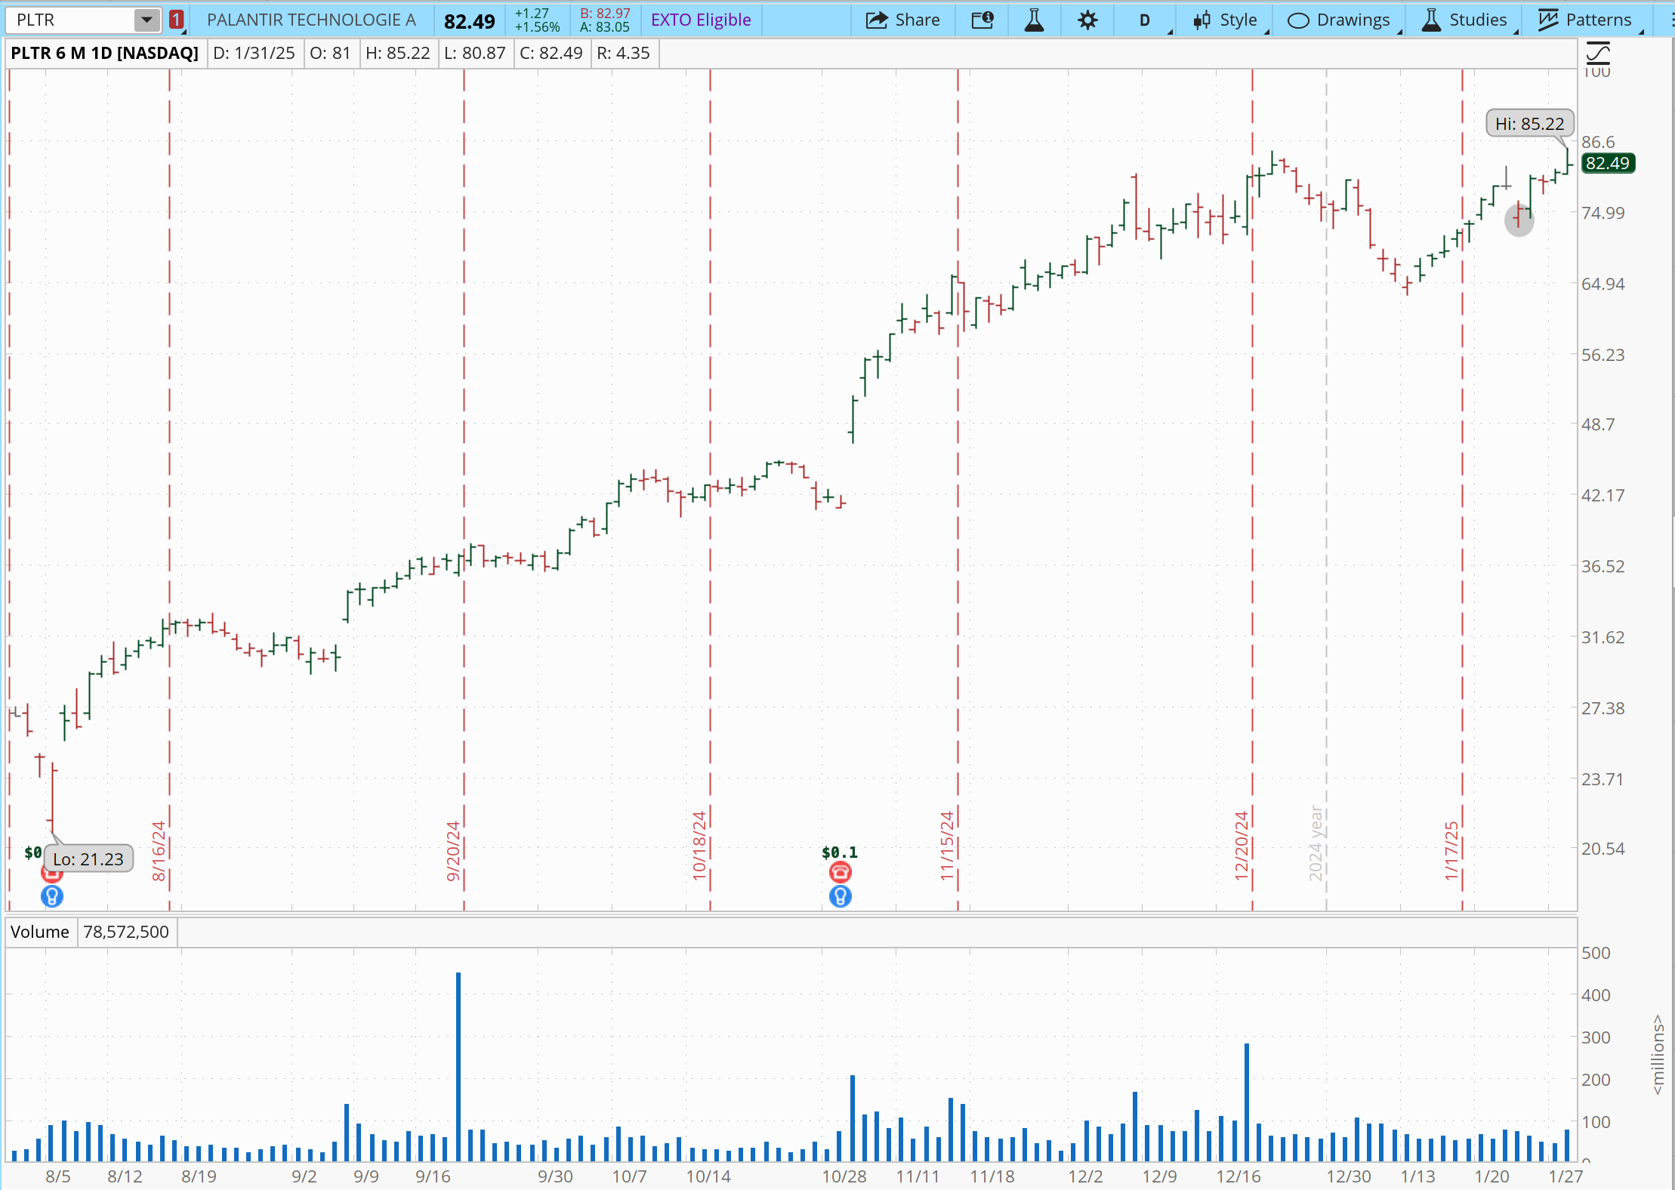
Task: Click the 82.49 price bubble on axis
Action: click(1607, 163)
